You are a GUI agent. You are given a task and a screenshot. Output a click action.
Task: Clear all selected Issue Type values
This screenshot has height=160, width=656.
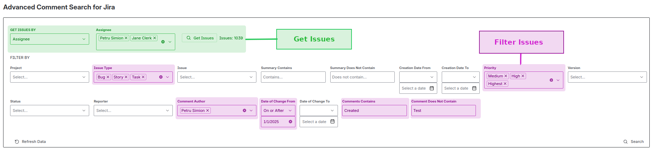point(161,77)
